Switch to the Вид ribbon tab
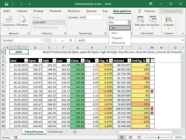The image size is (186, 140). coord(105,11)
